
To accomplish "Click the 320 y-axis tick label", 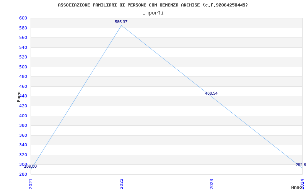I will [x=23, y=155].
